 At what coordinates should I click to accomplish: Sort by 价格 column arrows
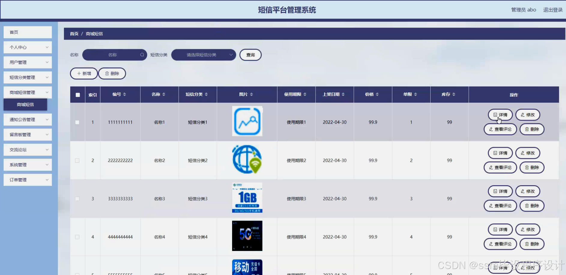pyautogui.click(x=377, y=94)
